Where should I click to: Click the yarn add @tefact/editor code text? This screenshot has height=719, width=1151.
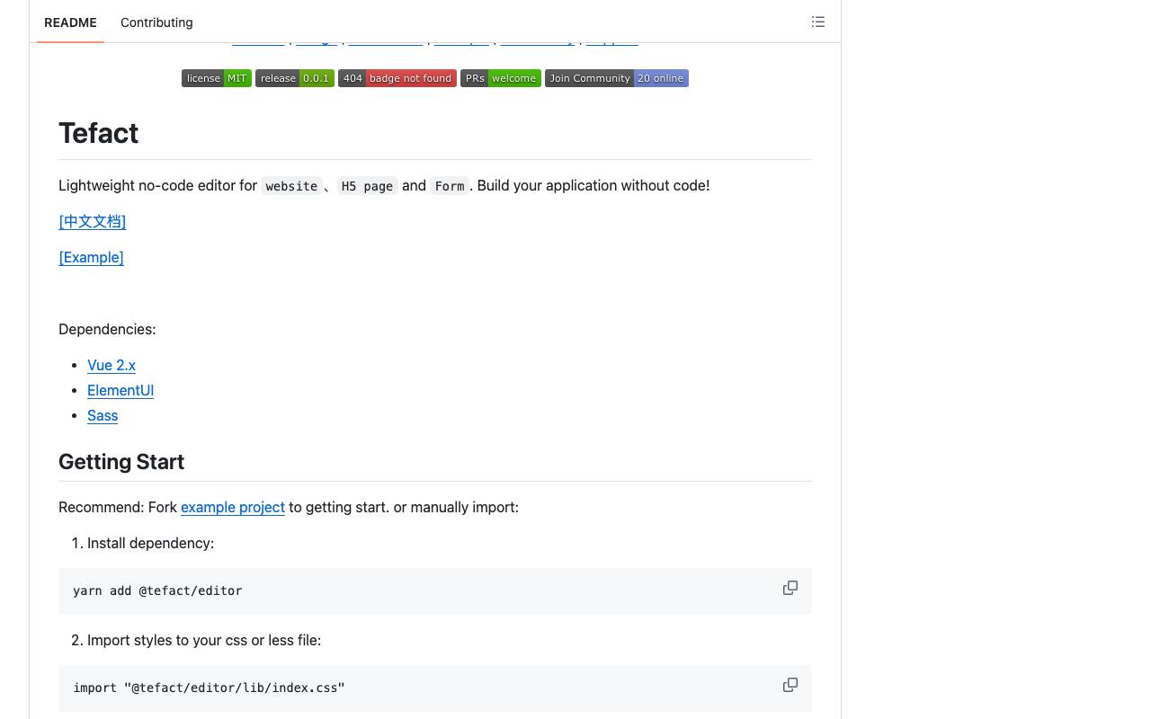coord(157,590)
